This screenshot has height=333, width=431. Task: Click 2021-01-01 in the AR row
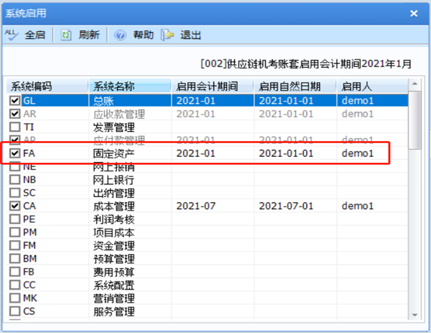[286, 114]
